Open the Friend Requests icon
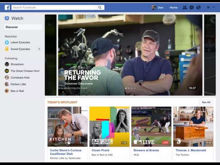This screenshot has width=220, height=165. coord(185,7)
